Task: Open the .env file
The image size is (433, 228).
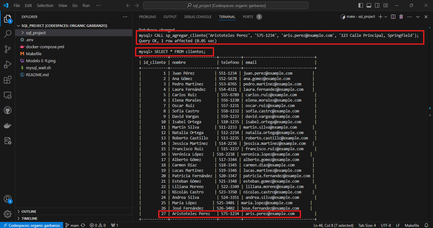Action: point(74,40)
